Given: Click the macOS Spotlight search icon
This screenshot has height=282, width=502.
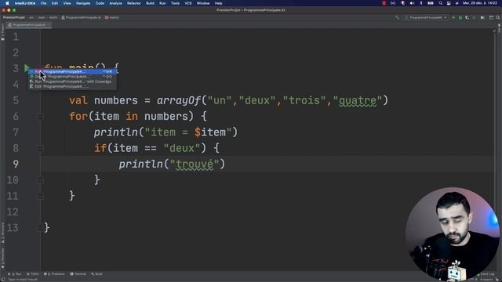Looking at the screenshot, I should pyautogui.click(x=440, y=3).
